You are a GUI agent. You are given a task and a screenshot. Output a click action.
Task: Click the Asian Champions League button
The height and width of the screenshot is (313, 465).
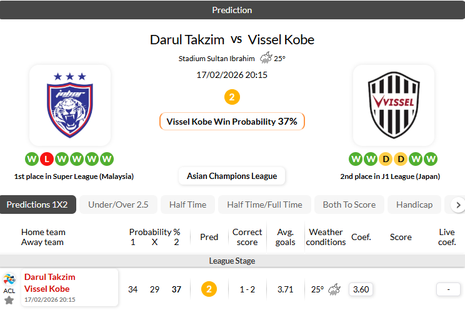232,176
